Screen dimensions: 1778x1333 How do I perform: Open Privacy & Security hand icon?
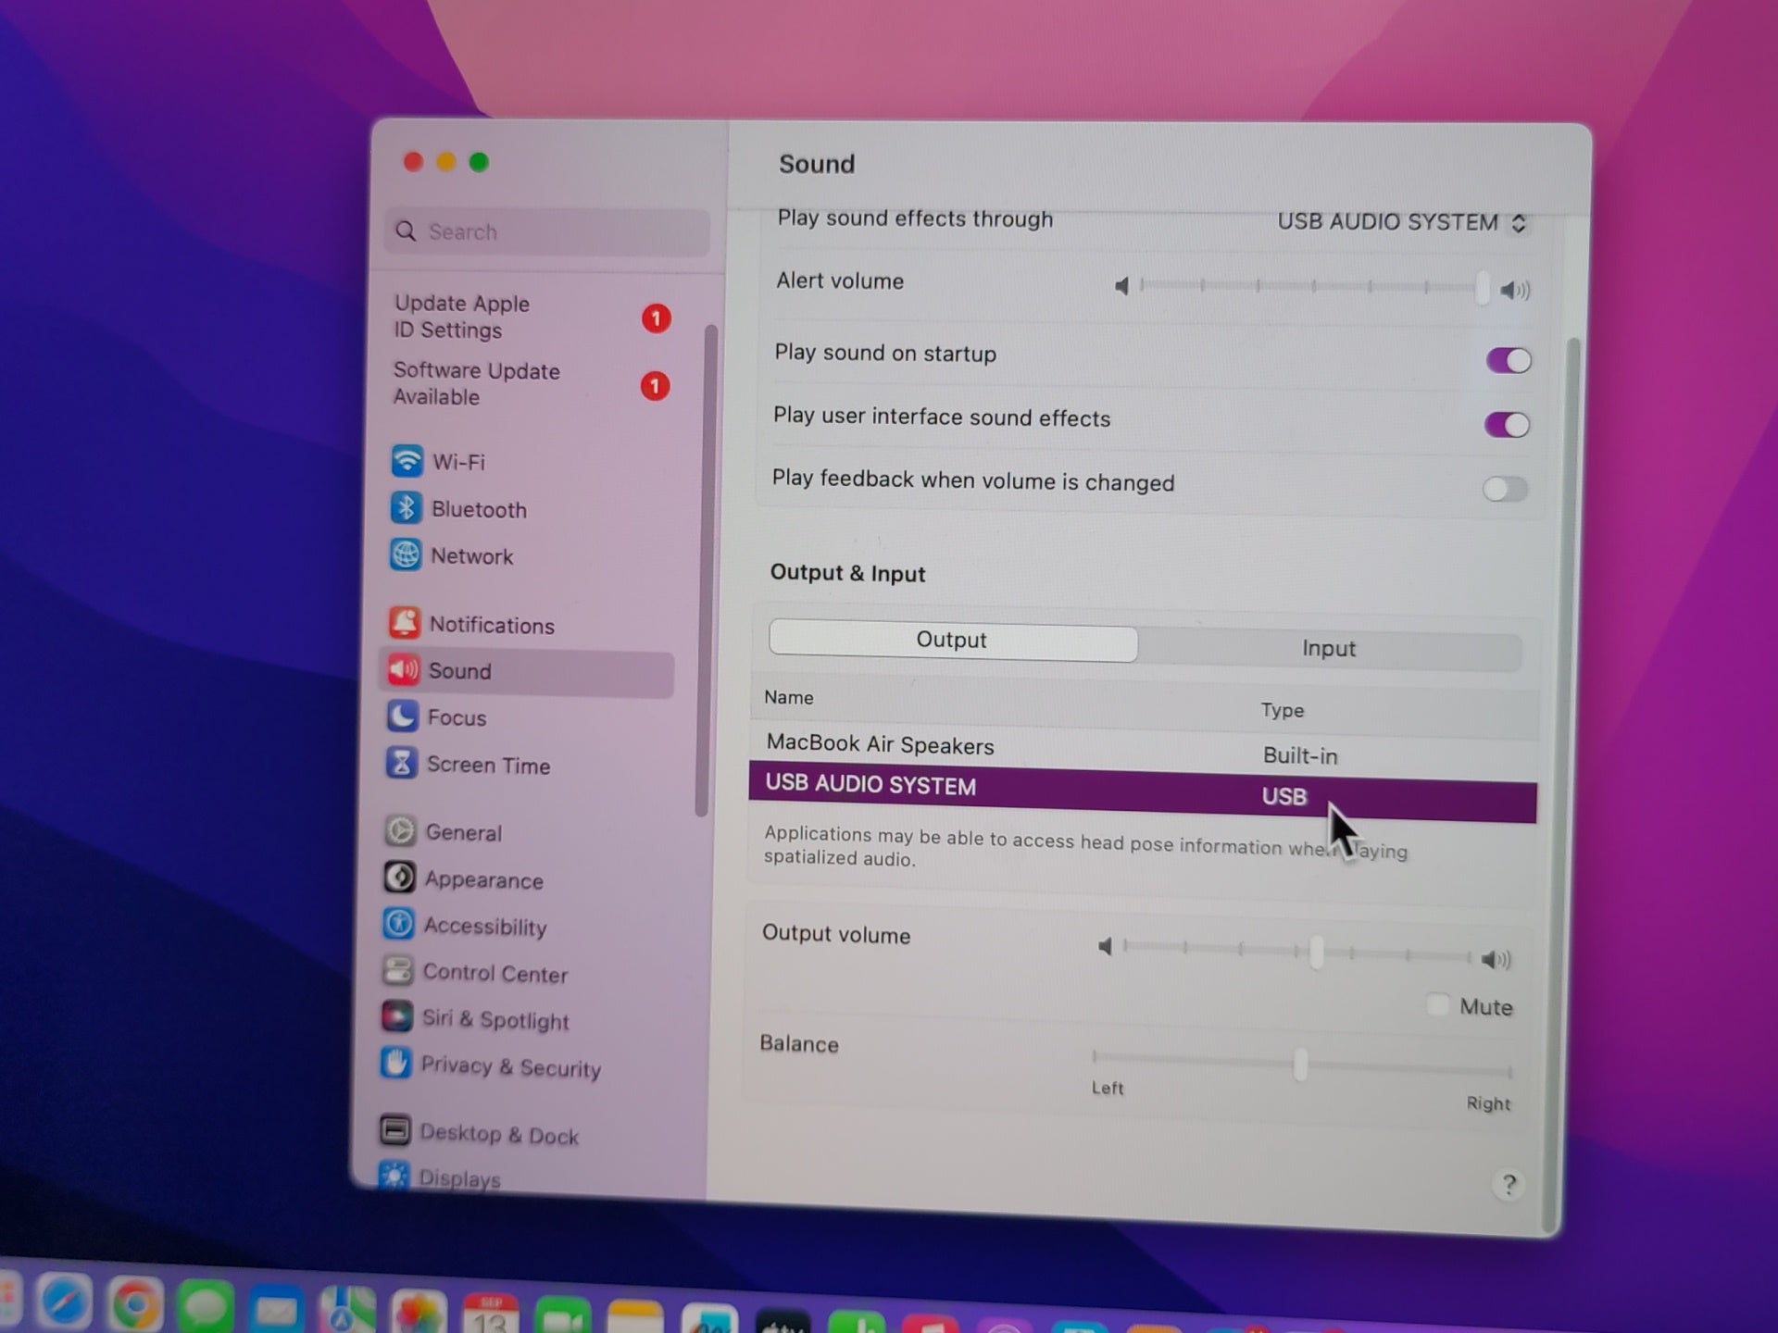point(396,1064)
